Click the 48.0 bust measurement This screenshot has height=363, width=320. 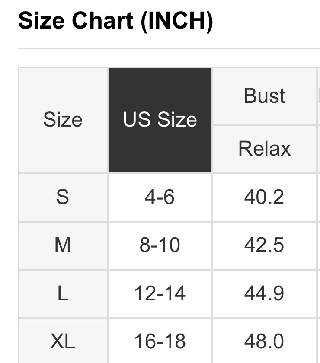coord(264,341)
